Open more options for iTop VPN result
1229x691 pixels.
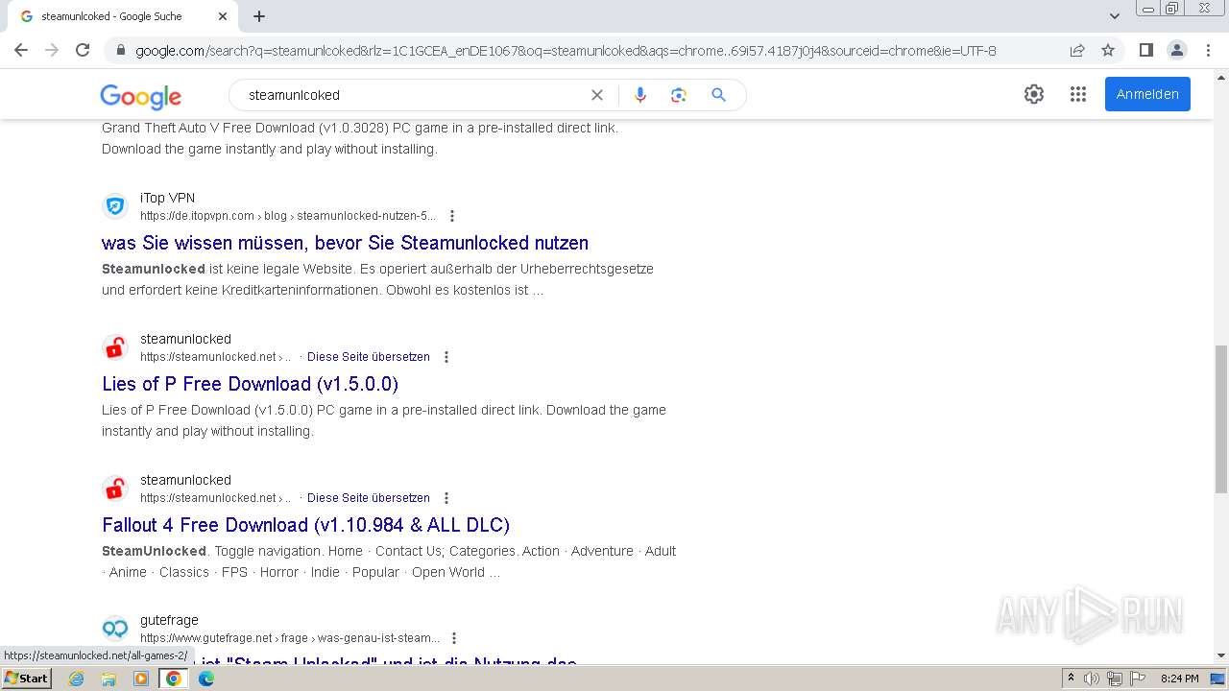coord(452,216)
